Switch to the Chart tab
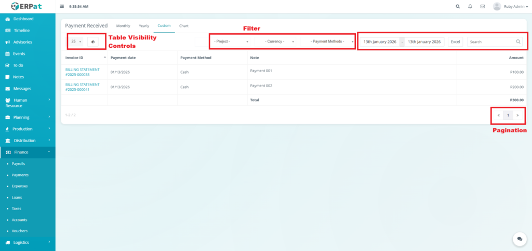Image resolution: width=532 pixels, height=251 pixels. click(184, 25)
